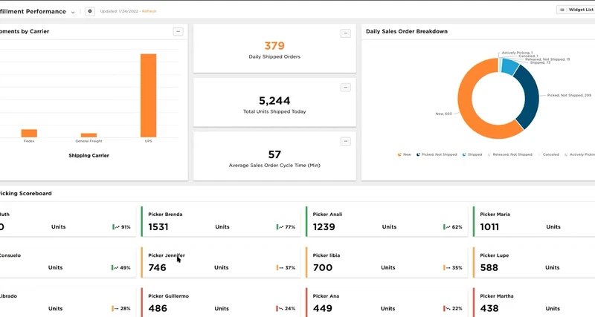Screen dimensions: 595x317
Task: Open Total Units Shipped Today widget menu
Action: coord(345,88)
